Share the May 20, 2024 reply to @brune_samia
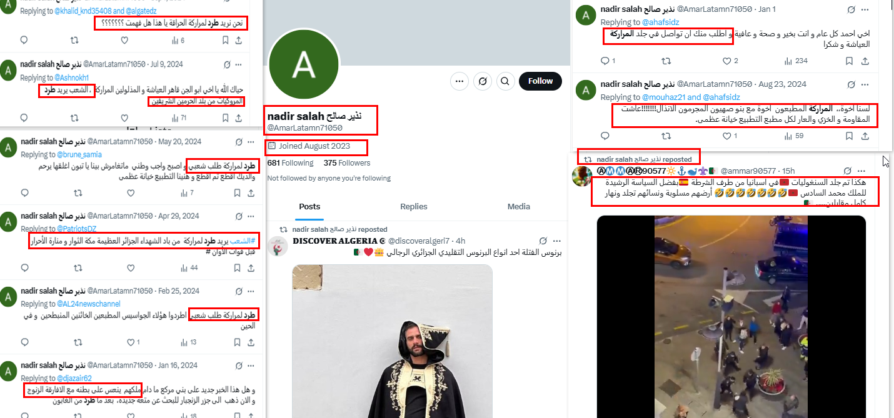 239,193
